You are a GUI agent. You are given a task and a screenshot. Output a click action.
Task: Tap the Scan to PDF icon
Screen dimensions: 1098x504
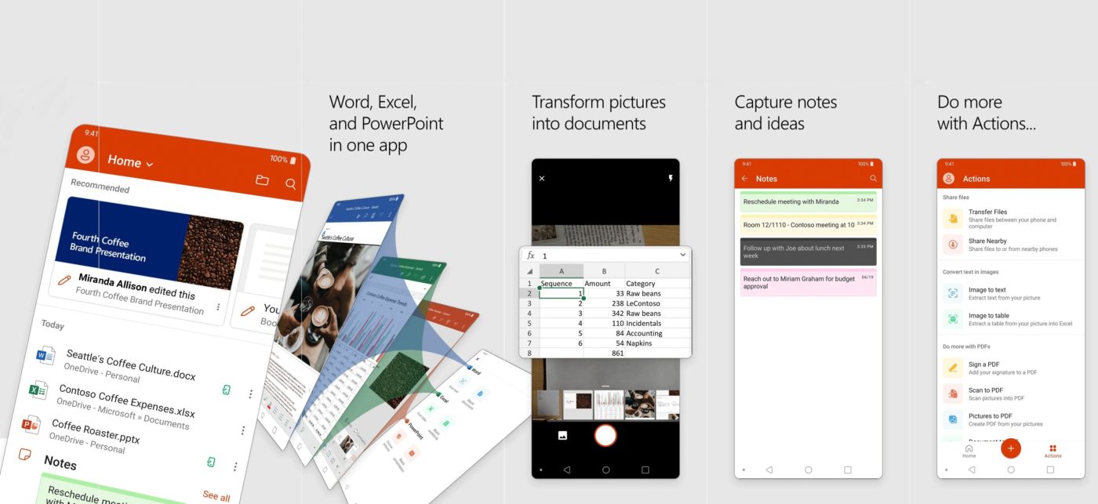(952, 394)
